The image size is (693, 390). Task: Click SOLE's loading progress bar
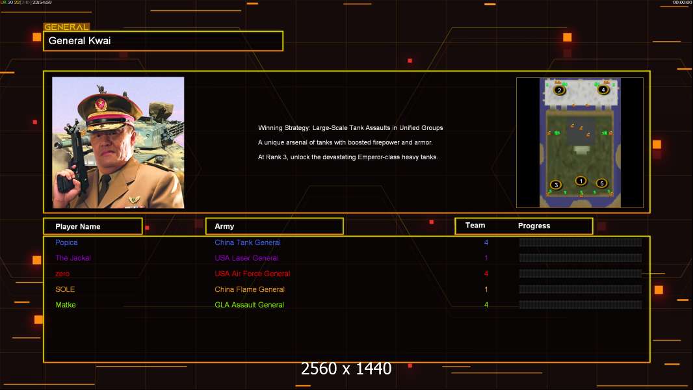(581, 289)
